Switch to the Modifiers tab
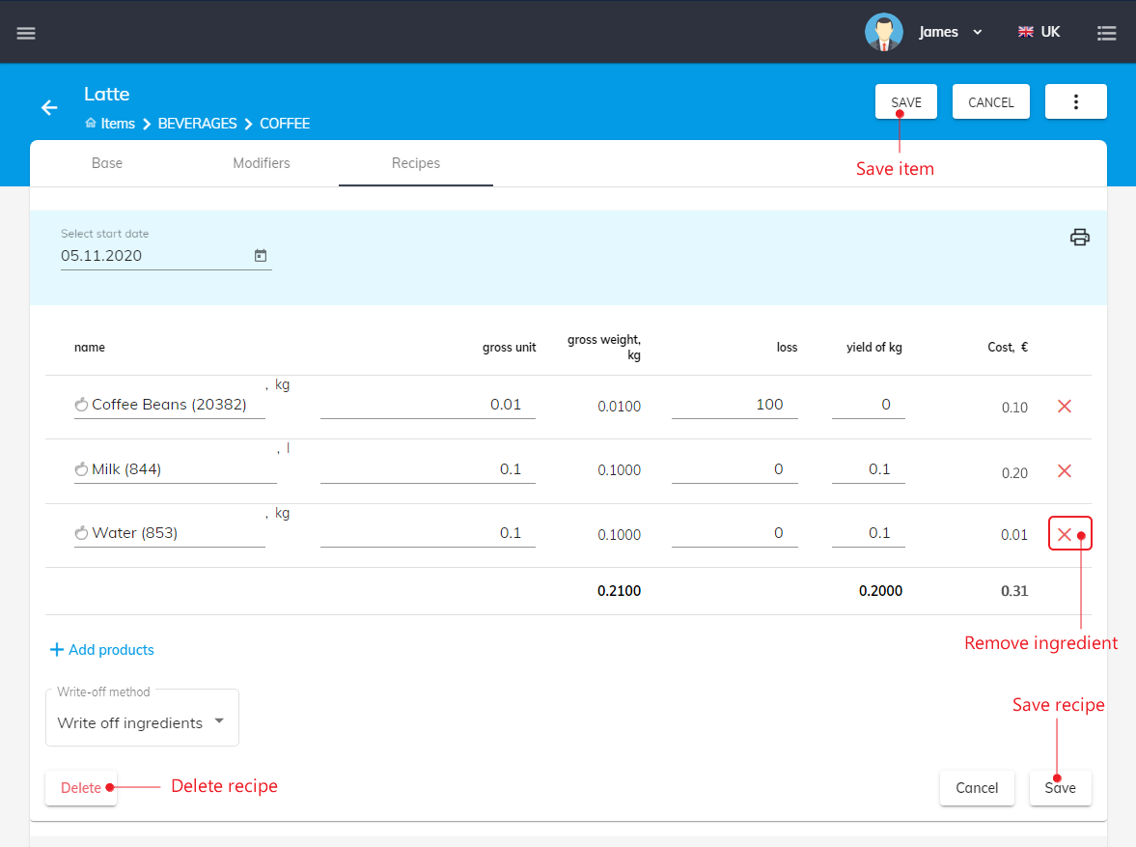This screenshot has height=847, width=1136. coord(262,163)
